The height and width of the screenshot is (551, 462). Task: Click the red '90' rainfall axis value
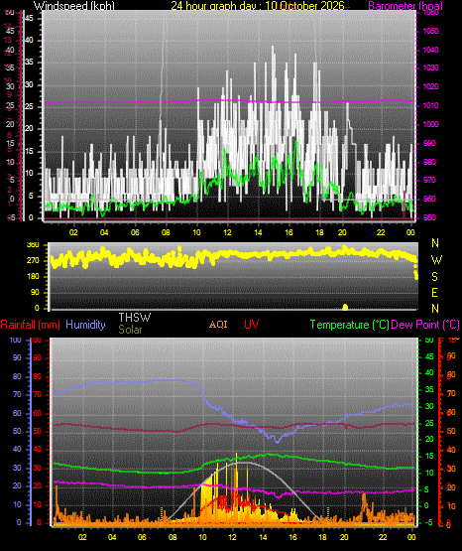(38, 357)
